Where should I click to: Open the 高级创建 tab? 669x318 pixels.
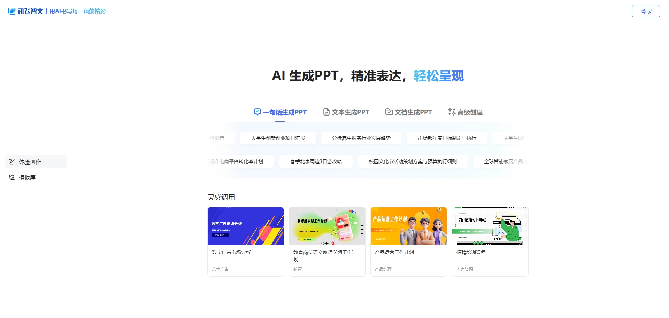pos(469,112)
